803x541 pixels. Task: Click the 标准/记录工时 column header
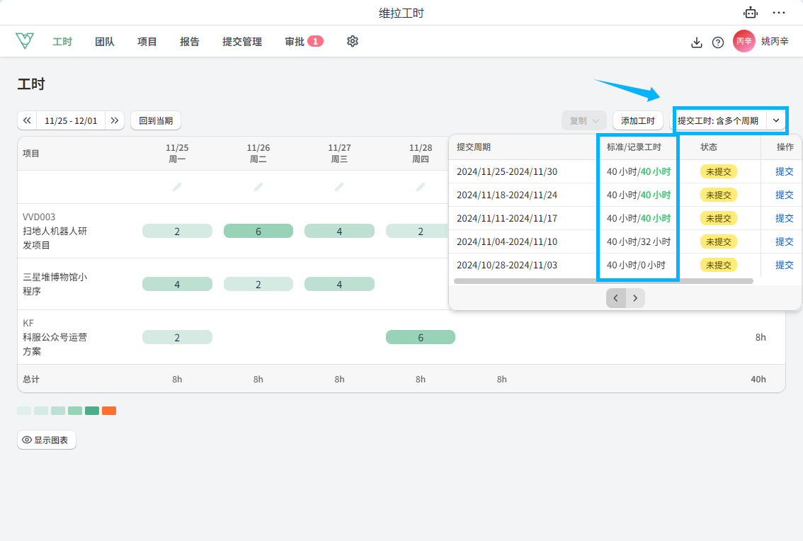click(x=634, y=147)
